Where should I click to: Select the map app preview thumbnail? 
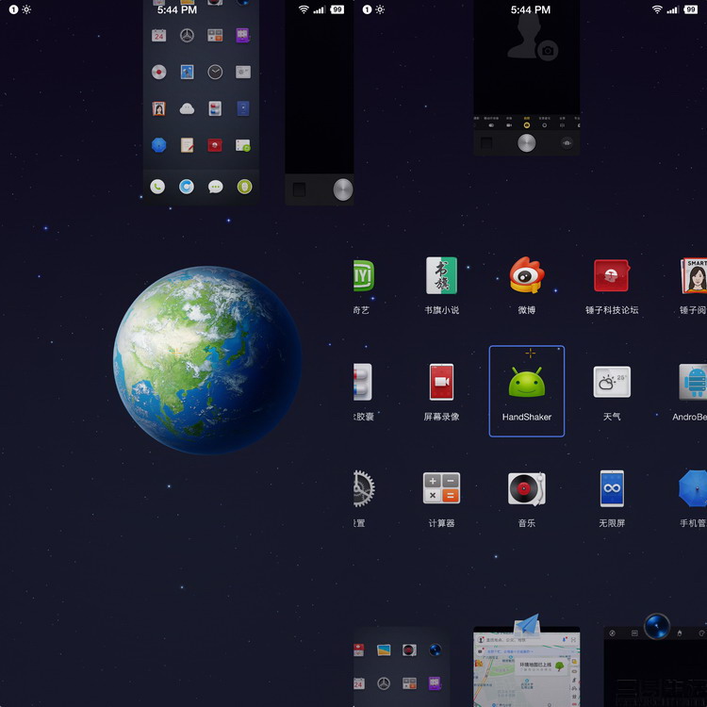[526, 669]
